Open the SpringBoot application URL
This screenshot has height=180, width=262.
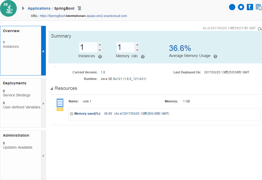tap(83, 16)
